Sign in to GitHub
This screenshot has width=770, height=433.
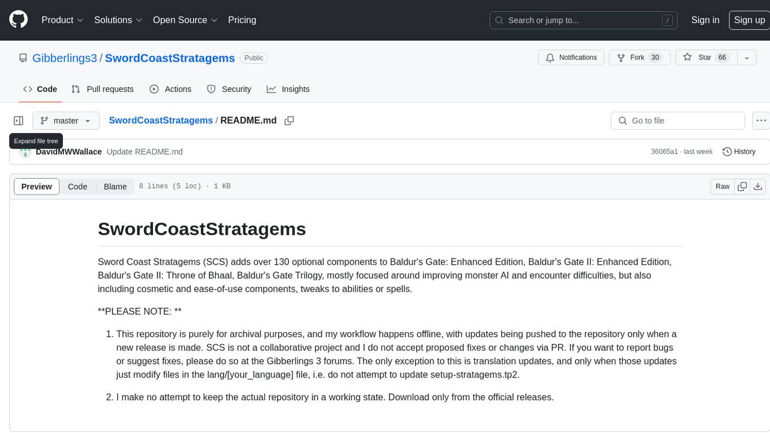(705, 20)
